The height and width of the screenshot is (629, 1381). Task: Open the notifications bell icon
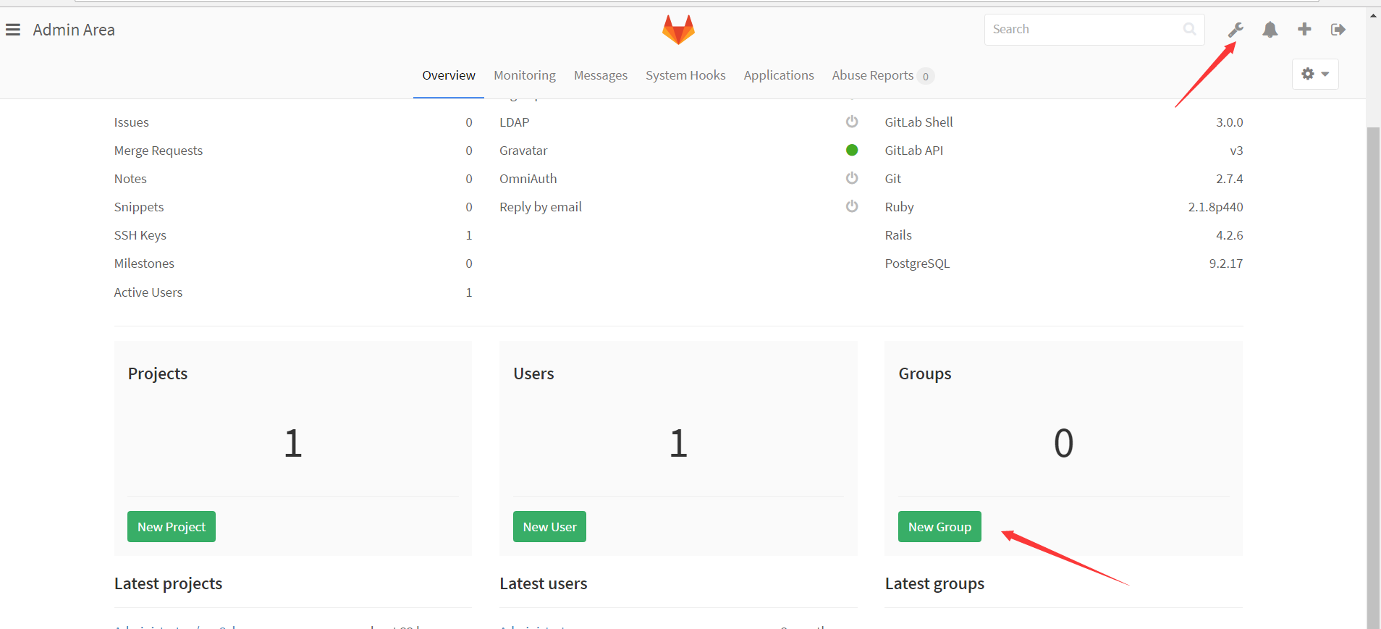[x=1270, y=30]
